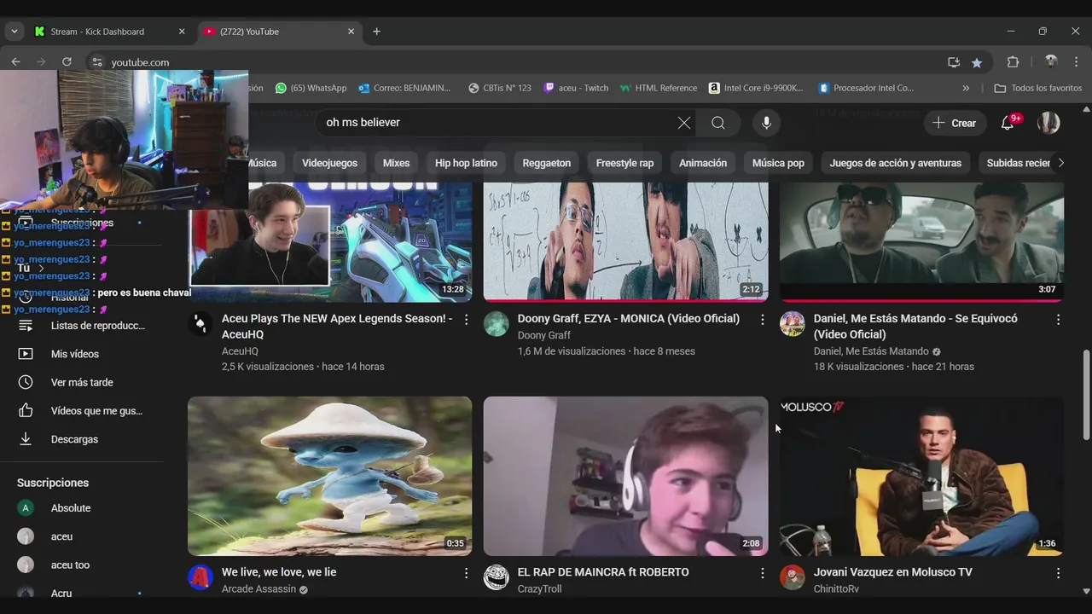Open CrazyTroll channel avatar

click(497, 577)
